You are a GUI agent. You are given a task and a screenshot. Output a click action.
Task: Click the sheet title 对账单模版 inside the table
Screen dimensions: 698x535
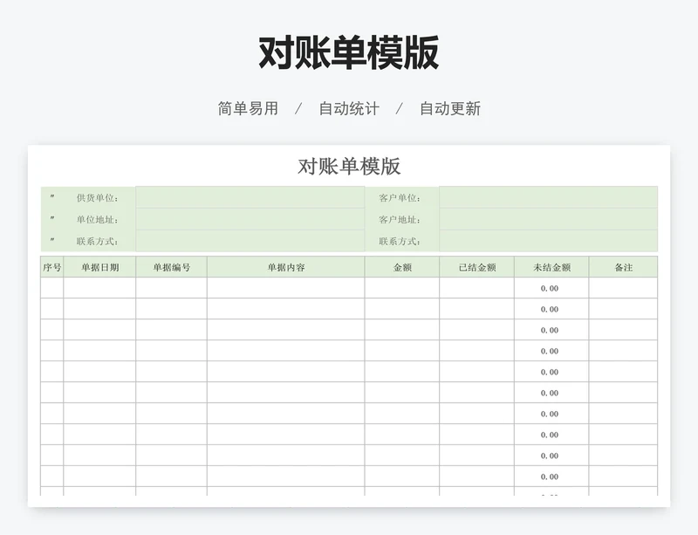coord(349,166)
